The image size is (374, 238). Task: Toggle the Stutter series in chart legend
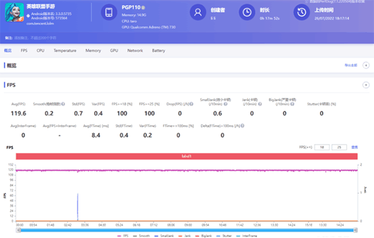pos(224,236)
